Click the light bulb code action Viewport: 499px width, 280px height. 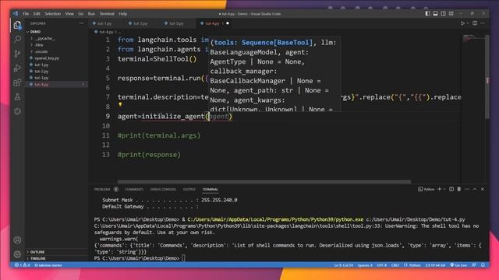(x=120, y=104)
